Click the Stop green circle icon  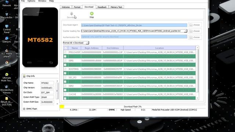[92, 14]
